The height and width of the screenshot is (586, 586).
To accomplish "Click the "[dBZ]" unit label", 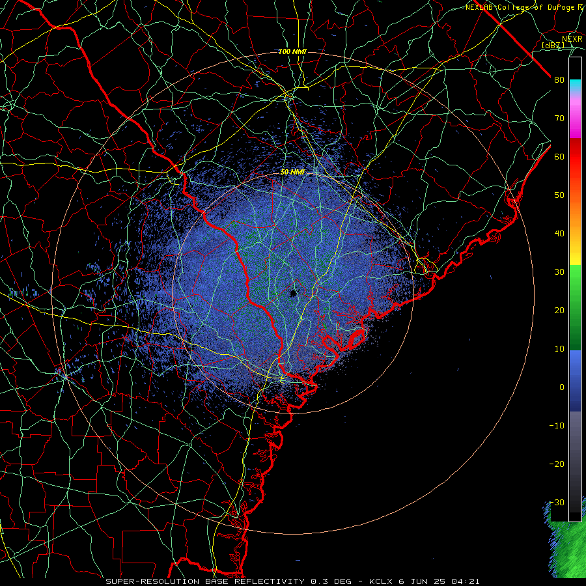I will (553, 45).
